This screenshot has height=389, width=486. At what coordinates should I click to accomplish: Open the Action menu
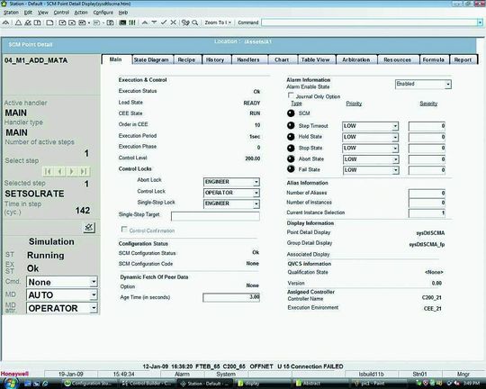click(x=81, y=13)
